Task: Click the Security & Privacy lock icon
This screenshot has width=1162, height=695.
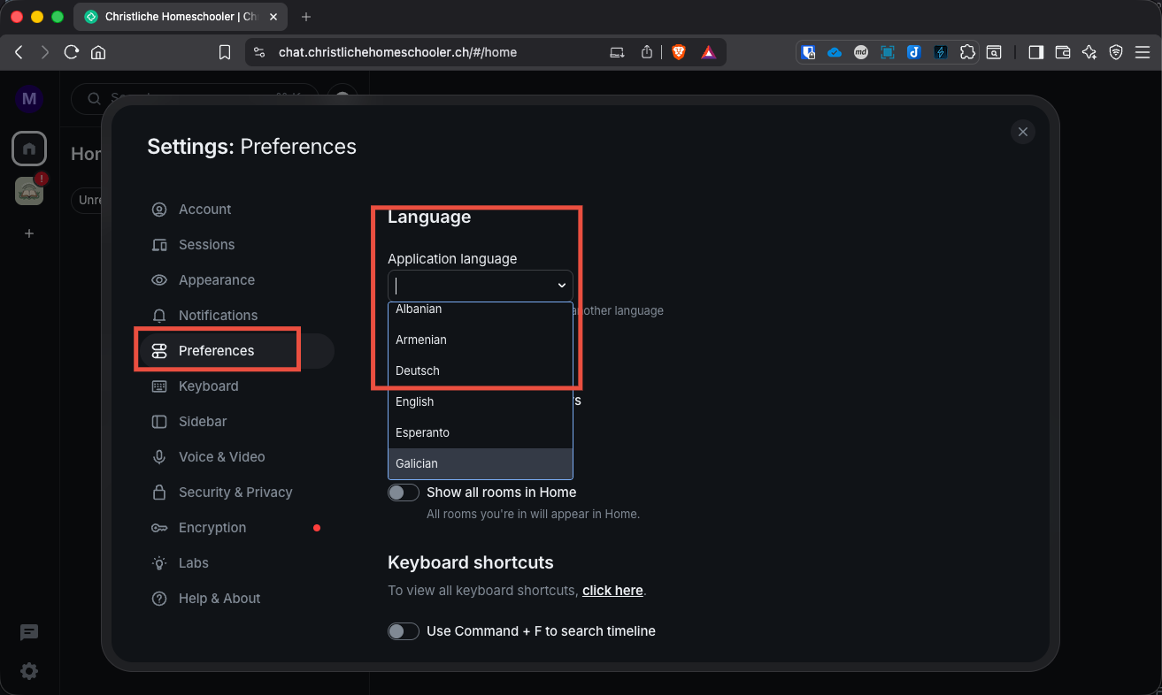Action: (159, 493)
